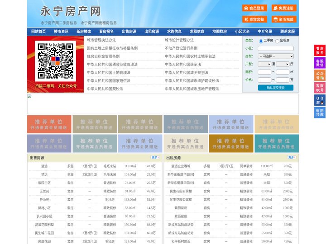326x244 pixels.
Task: Click the 客服微信 side floating icon
Action: point(320,63)
